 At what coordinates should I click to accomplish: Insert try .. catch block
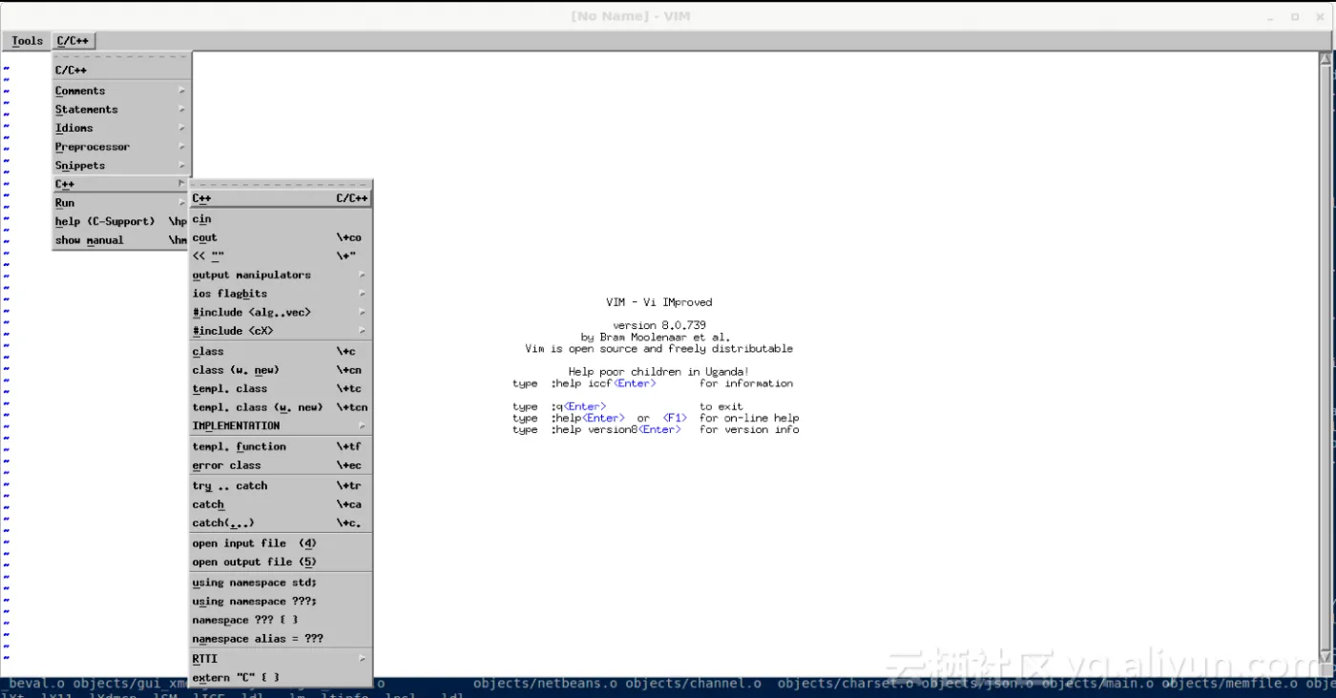coord(282,486)
